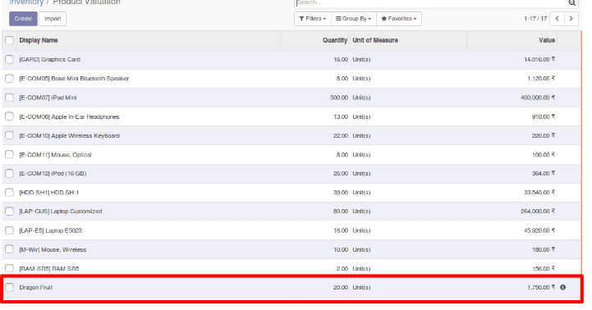Open info icon on Dragon Fruit row

(x=563, y=287)
